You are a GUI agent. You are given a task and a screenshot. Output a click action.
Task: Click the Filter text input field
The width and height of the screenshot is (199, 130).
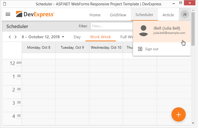coord(111,26)
